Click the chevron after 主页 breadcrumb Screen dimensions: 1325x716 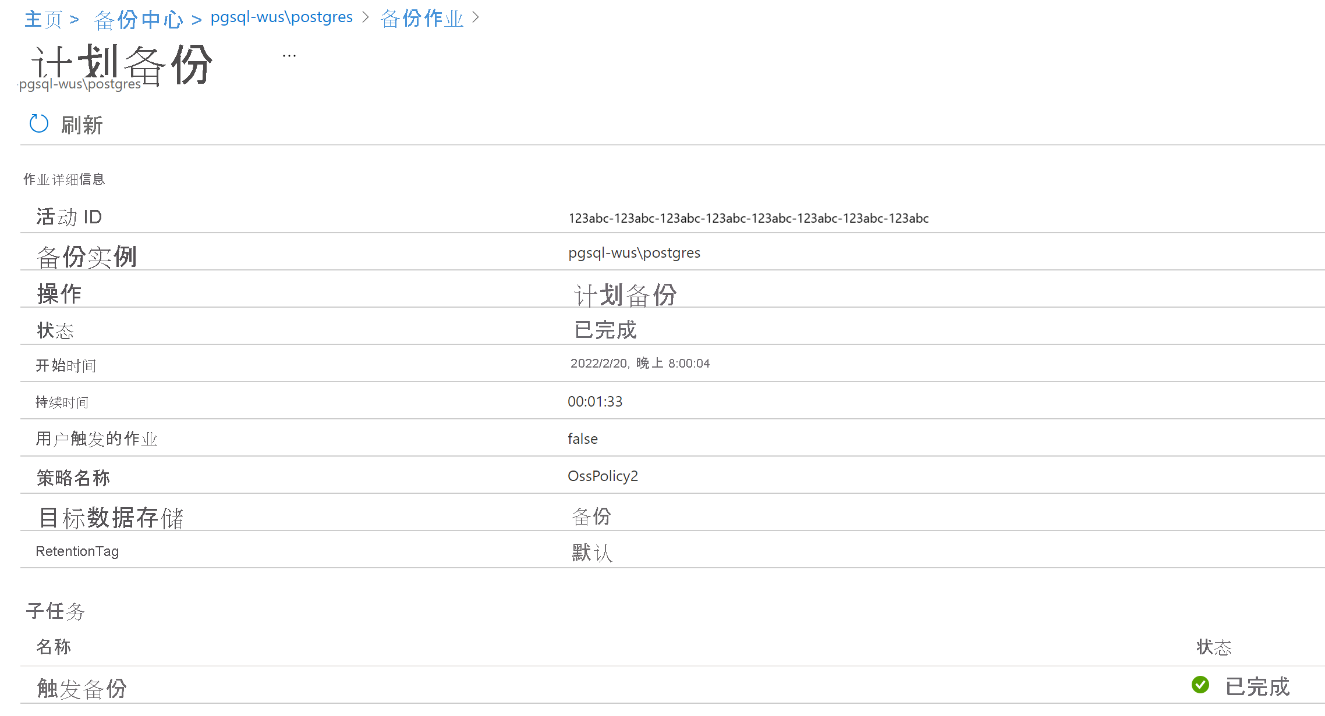pos(75,19)
